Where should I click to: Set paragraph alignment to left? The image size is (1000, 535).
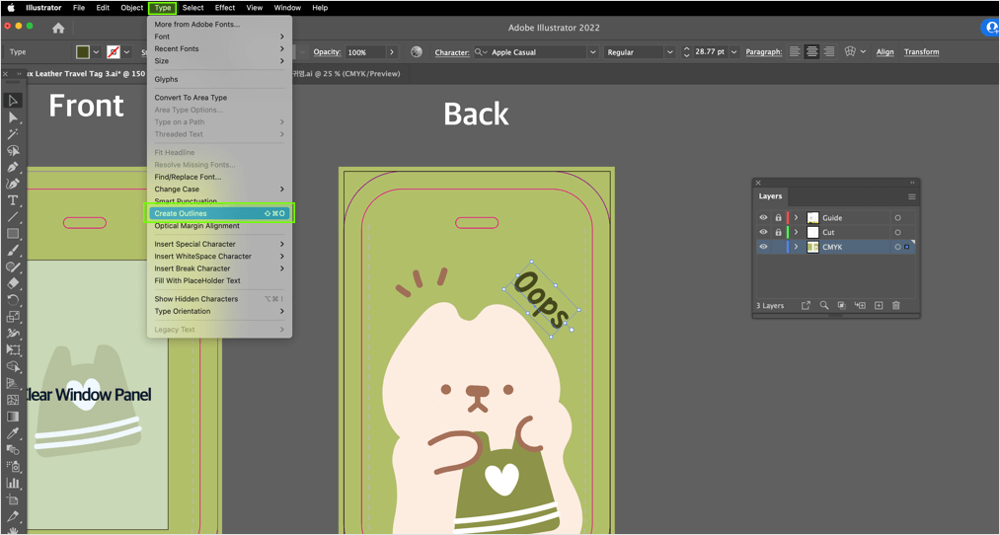click(x=795, y=51)
